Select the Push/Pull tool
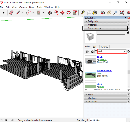The image size is (130, 122). point(50,13)
